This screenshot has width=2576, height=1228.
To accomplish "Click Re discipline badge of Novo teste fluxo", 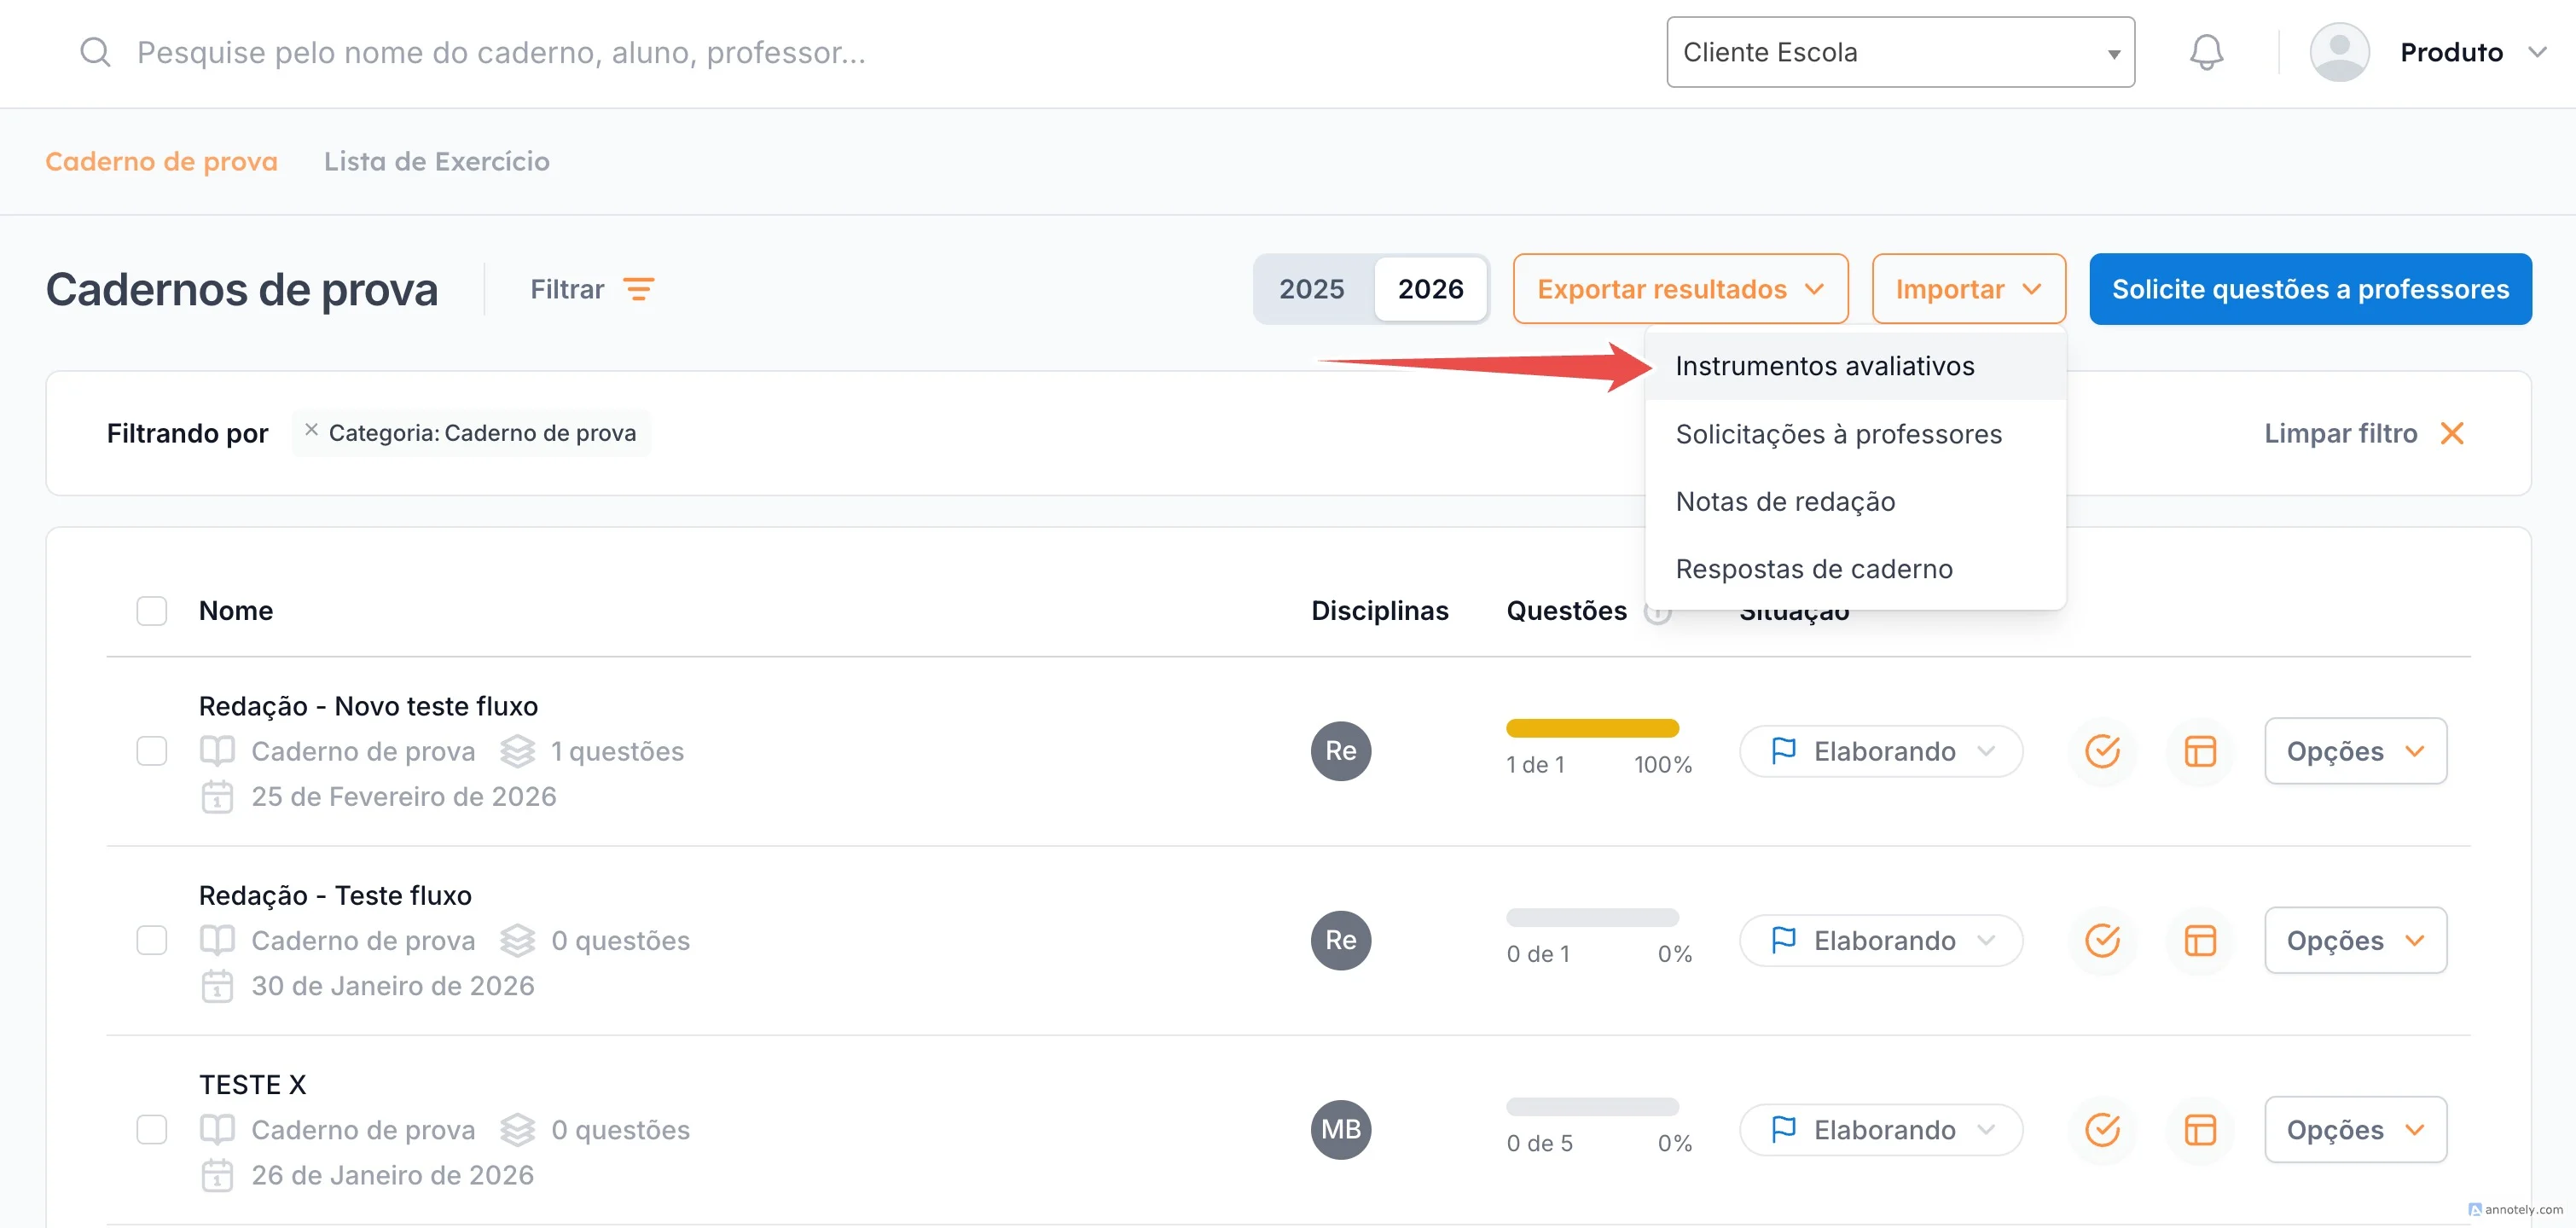I will pyautogui.click(x=1340, y=751).
